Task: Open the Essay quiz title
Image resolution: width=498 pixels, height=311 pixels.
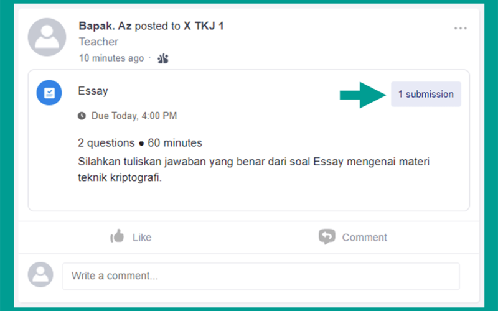Action: tap(93, 91)
